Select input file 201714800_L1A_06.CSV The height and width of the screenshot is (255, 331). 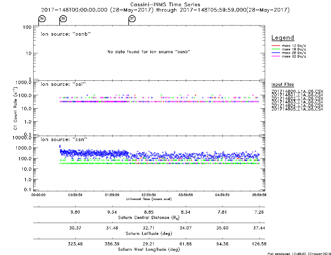297,92
